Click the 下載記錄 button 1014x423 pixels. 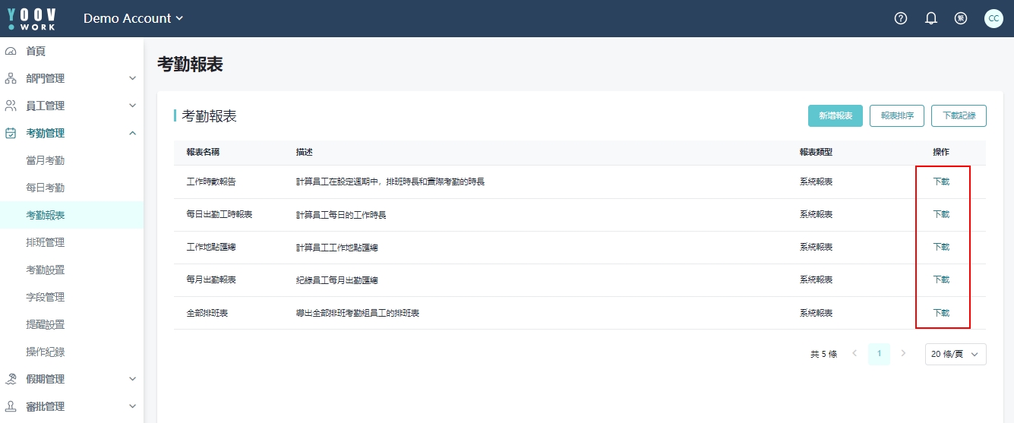[959, 116]
